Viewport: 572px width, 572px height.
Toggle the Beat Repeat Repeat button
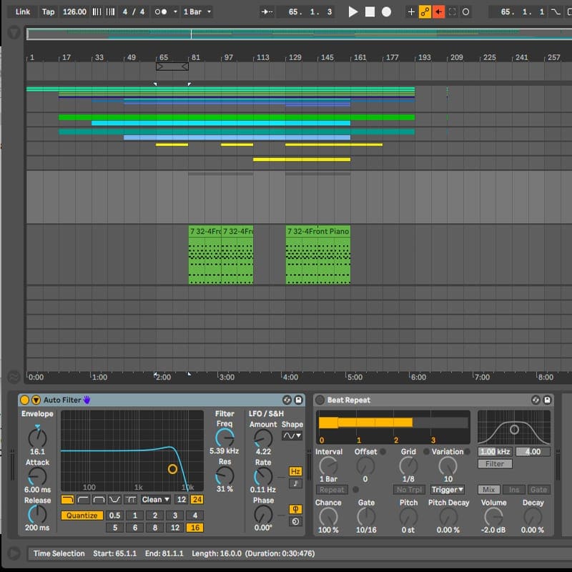click(332, 490)
